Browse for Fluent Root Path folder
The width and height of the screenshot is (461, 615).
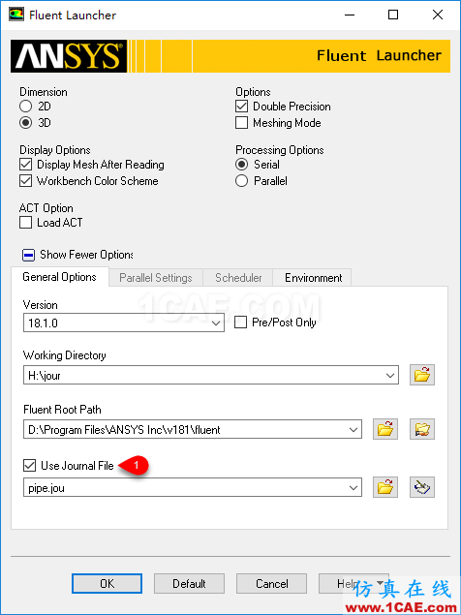(x=385, y=429)
